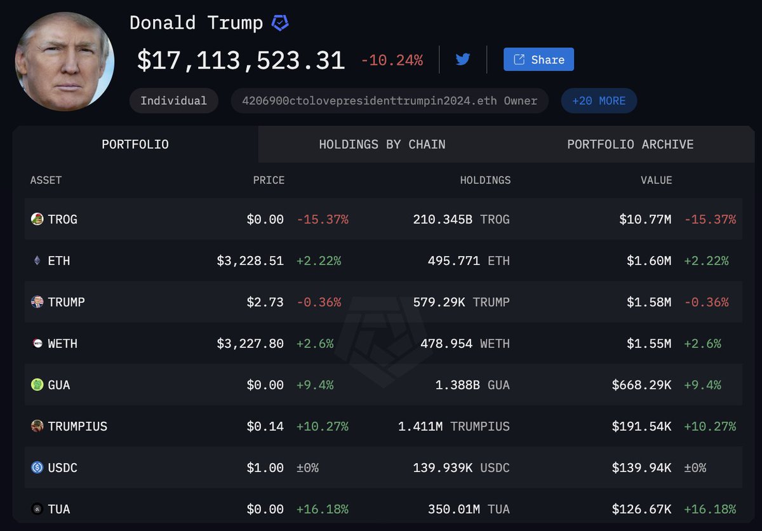The height and width of the screenshot is (531, 762).
Task: Click the TRUMPIUS token icon
Action: [x=37, y=426]
